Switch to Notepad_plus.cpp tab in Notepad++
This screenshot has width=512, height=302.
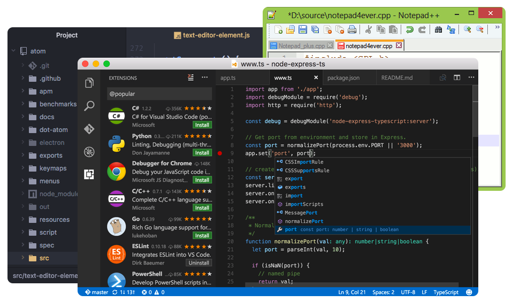[x=301, y=45]
